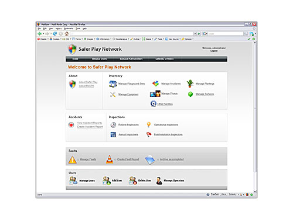293x219 pixels.
Task: Open the Edit menu
Action: [x=45, y=29]
